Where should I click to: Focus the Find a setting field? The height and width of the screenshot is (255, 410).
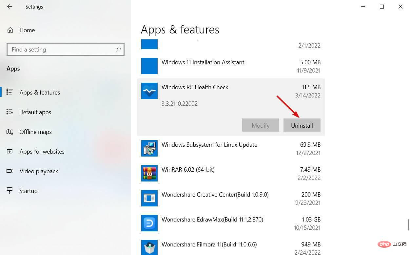click(x=66, y=50)
